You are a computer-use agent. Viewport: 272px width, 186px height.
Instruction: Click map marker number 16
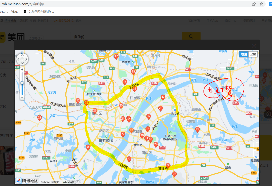coord(125,82)
